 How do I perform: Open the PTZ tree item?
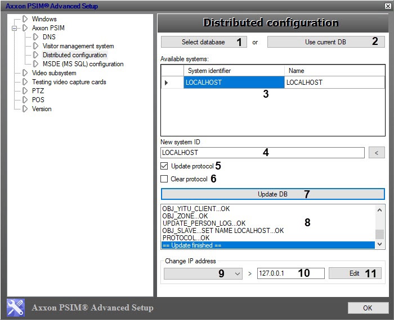click(x=38, y=91)
